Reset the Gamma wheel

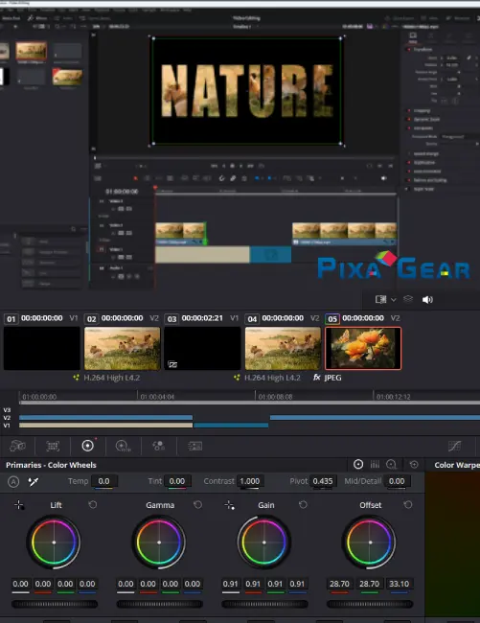[x=197, y=504]
